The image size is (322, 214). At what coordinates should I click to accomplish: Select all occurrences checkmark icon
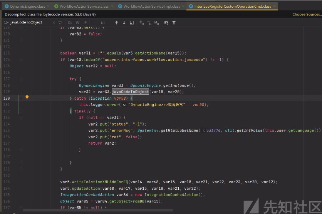[157, 23]
